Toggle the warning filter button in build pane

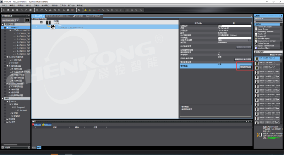pos(47,124)
